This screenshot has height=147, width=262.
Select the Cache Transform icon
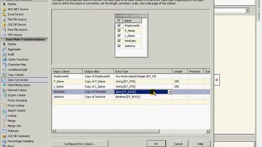coord(4,60)
